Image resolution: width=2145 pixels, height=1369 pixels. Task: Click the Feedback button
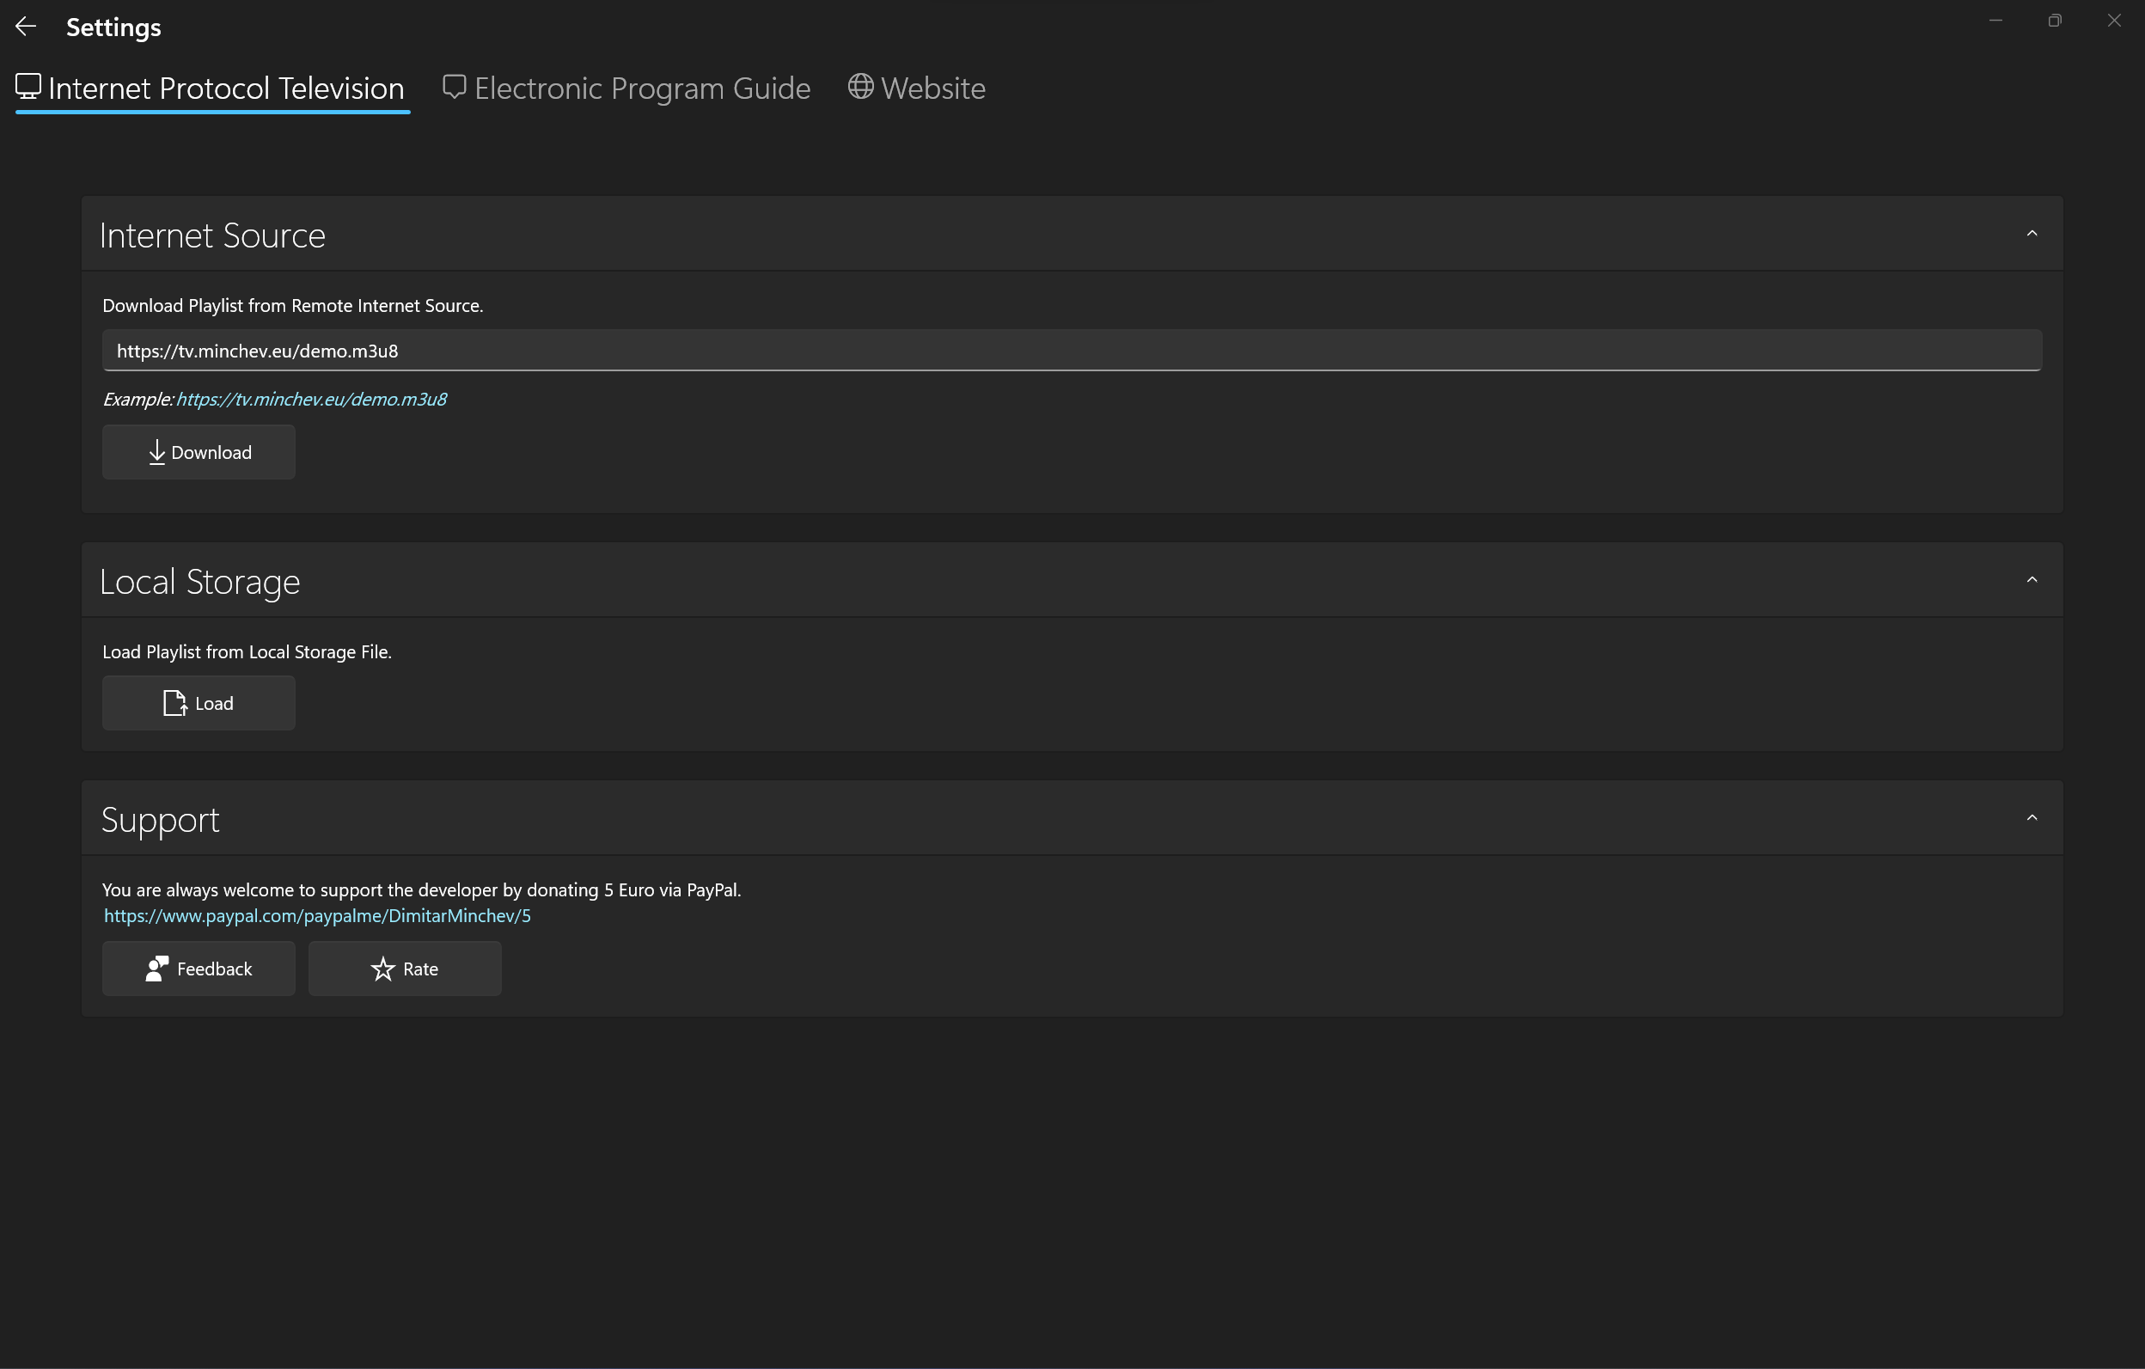pos(199,969)
